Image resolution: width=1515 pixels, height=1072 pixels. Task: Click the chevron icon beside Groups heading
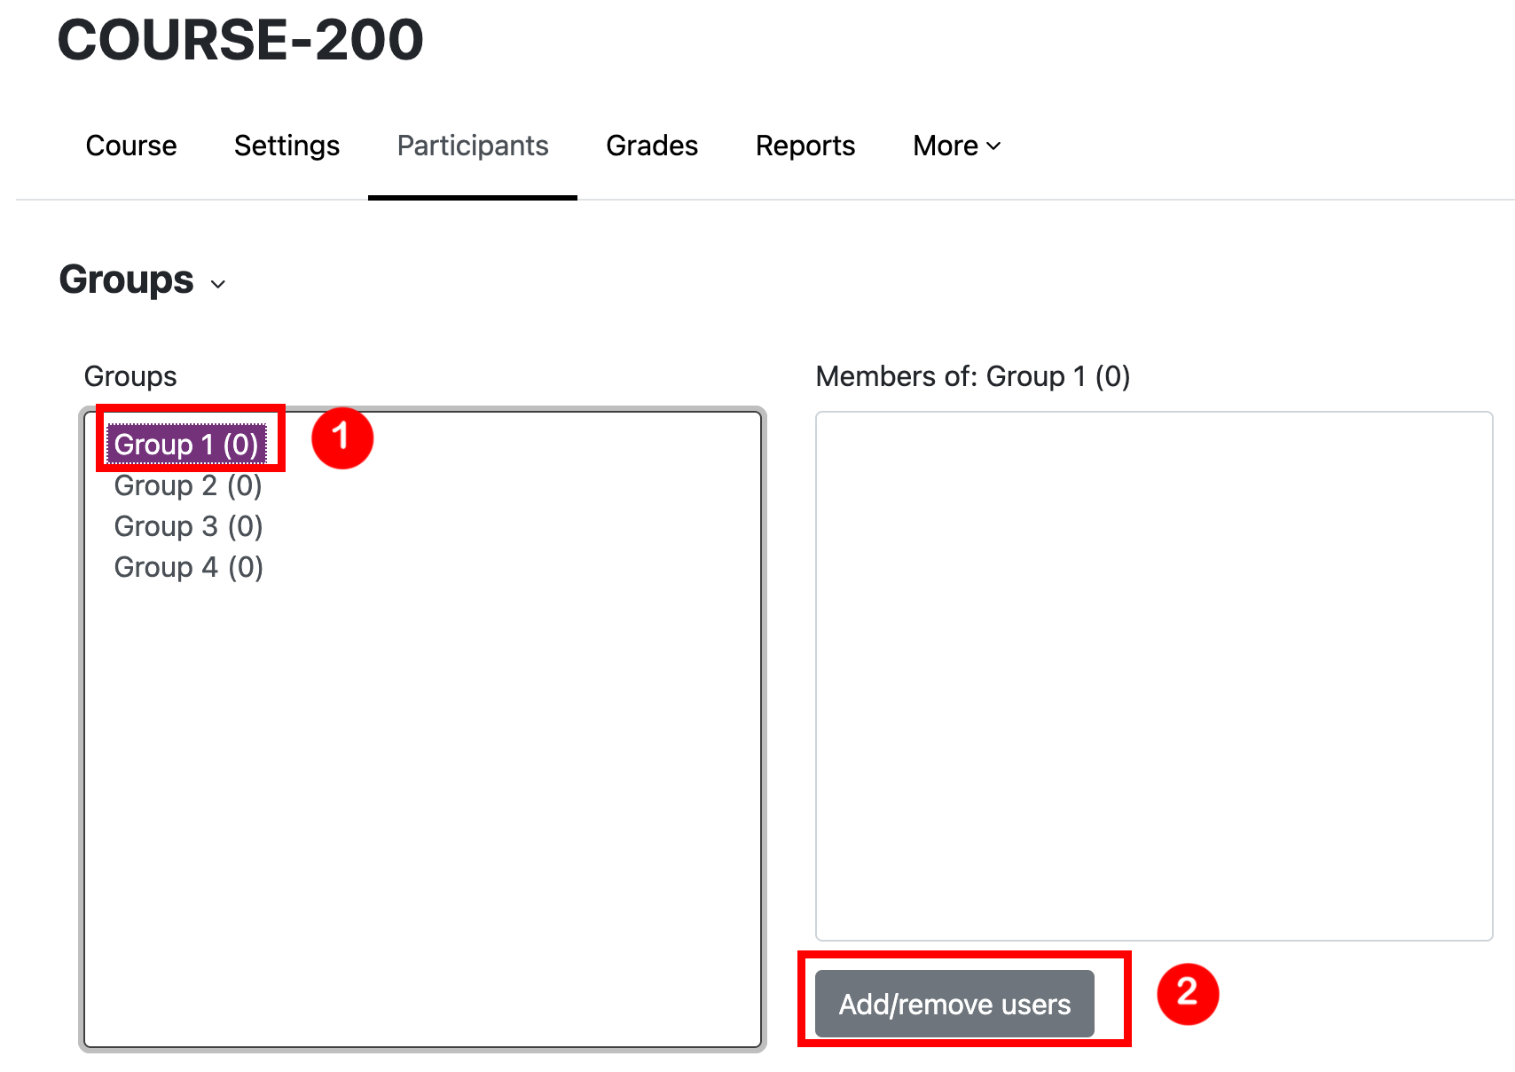(x=218, y=284)
